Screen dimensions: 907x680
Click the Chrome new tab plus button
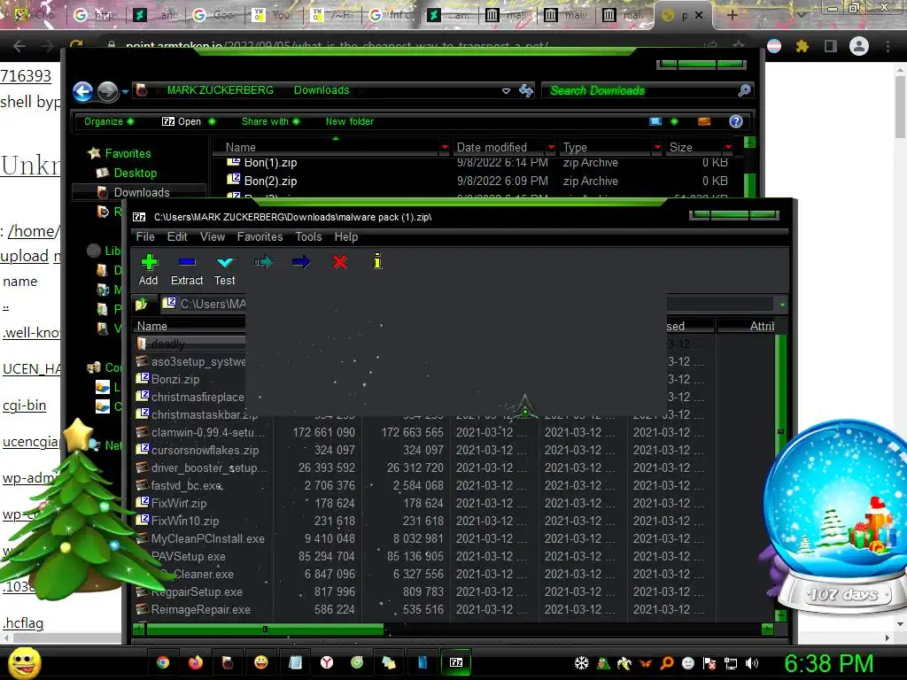(732, 15)
